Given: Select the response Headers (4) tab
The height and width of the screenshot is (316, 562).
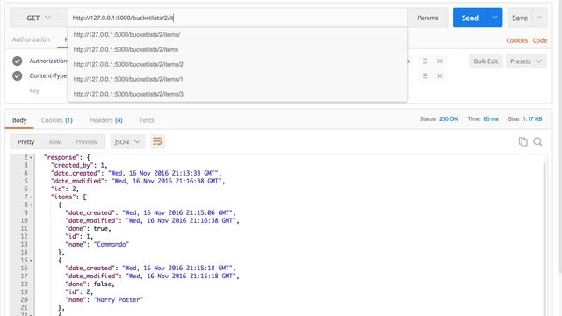Looking at the screenshot, I should pos(105,120).
